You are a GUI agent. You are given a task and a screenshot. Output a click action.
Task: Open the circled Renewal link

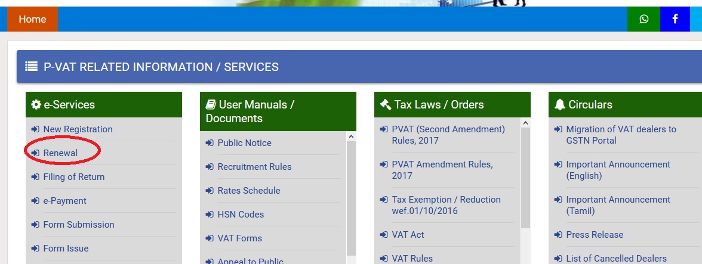[60, 153]
